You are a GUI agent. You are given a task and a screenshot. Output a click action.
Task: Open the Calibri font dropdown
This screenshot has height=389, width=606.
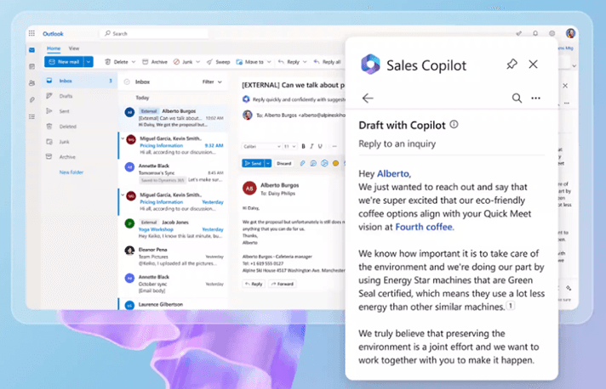tap(260, 146)
